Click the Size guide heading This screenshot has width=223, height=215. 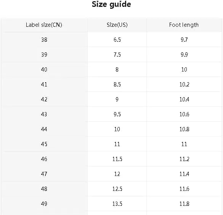point(111,5)
